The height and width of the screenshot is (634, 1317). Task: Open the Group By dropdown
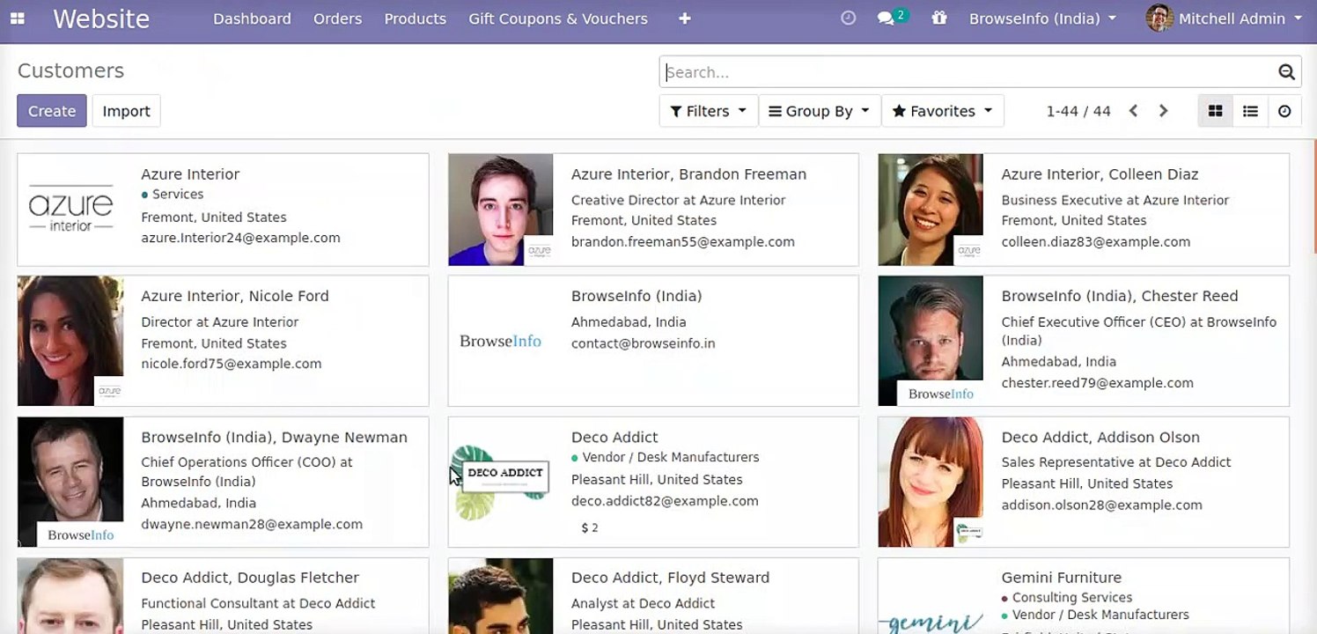819,111
